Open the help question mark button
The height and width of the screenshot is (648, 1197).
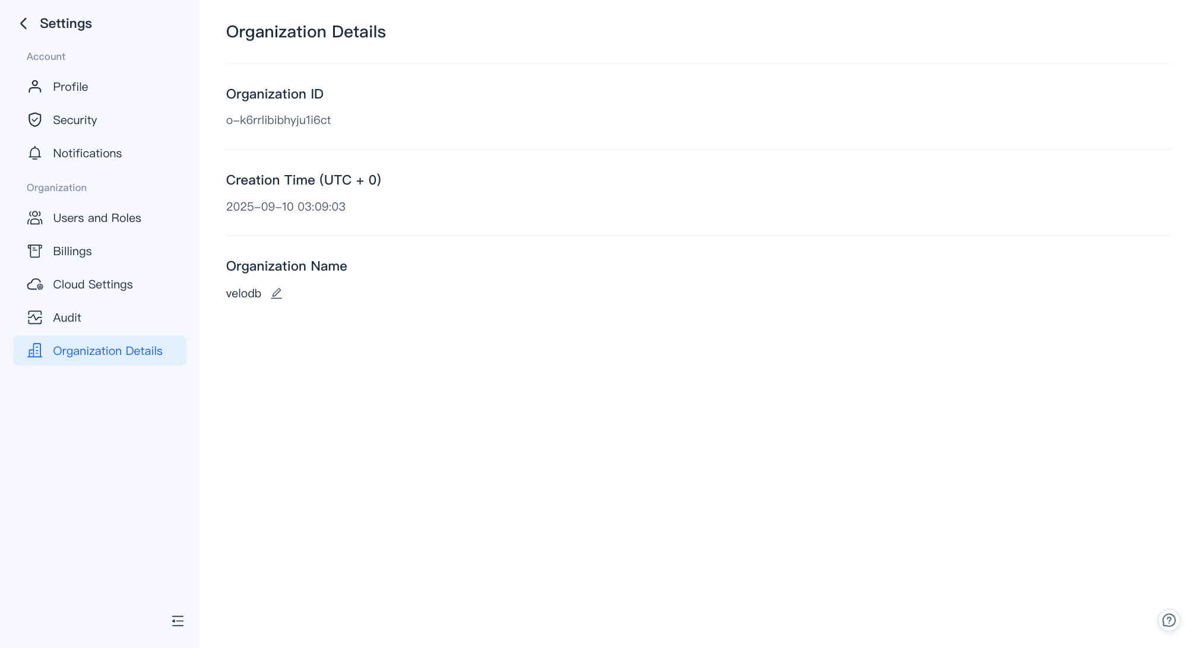(1168, 620)
